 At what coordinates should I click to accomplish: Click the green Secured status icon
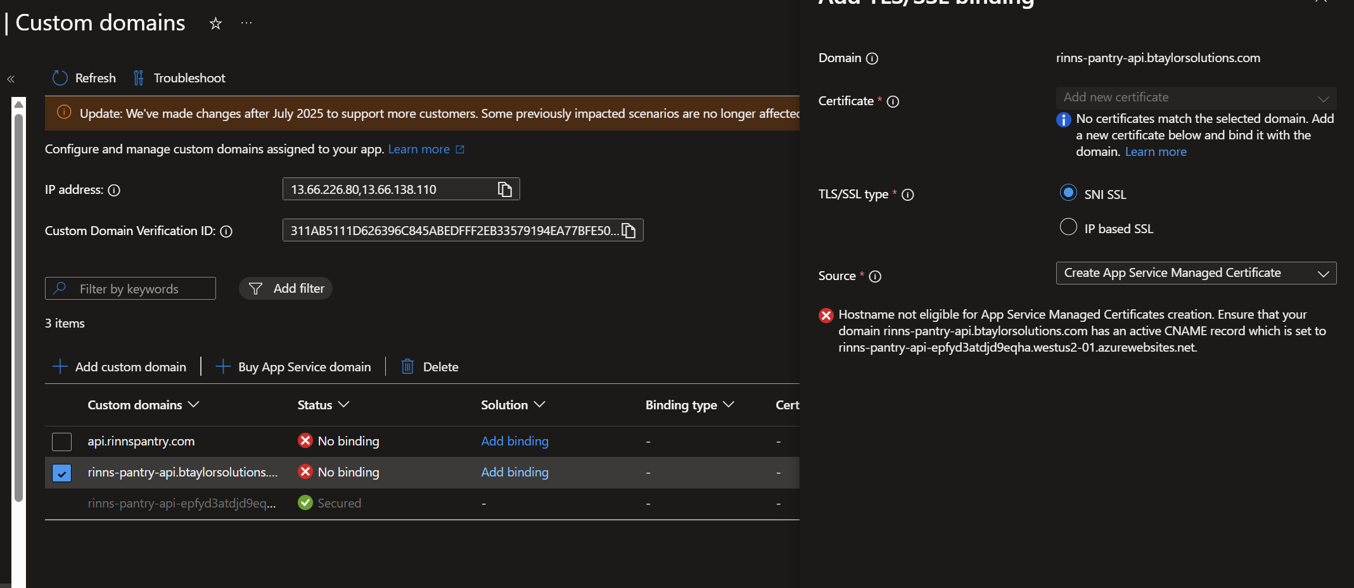click(305, 502)
